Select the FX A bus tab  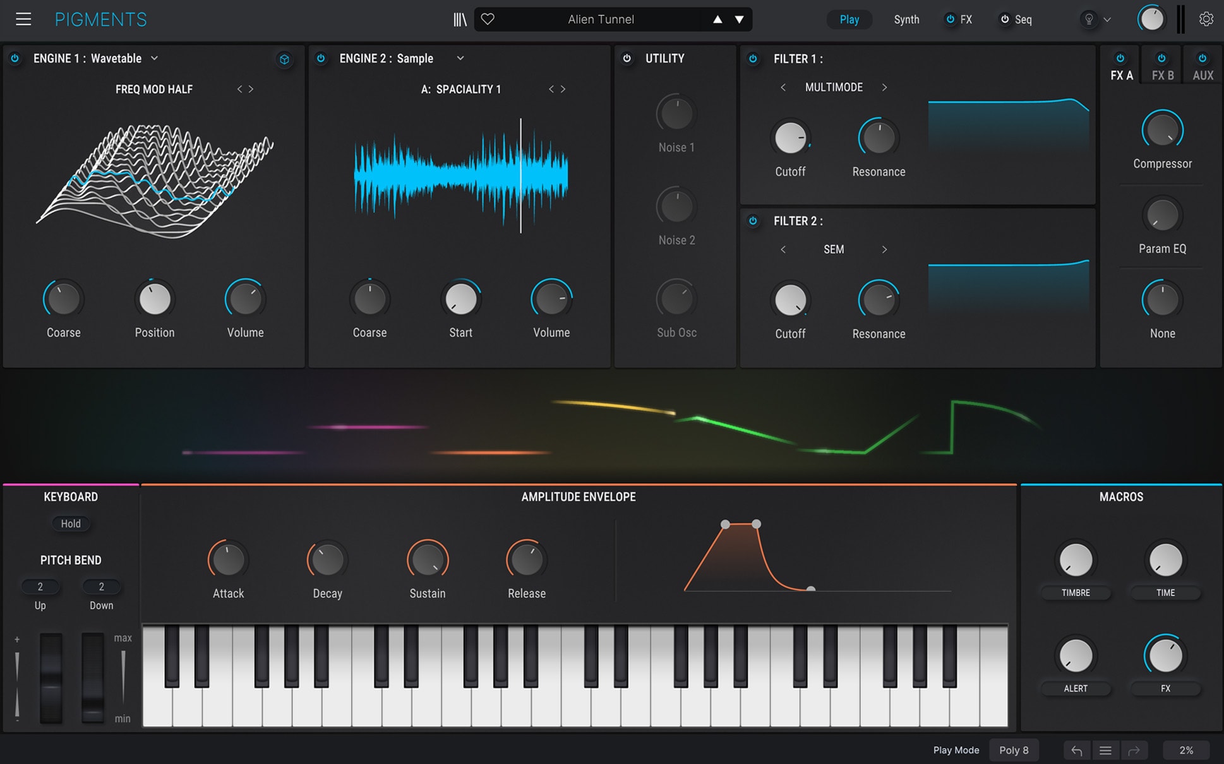1122,75
